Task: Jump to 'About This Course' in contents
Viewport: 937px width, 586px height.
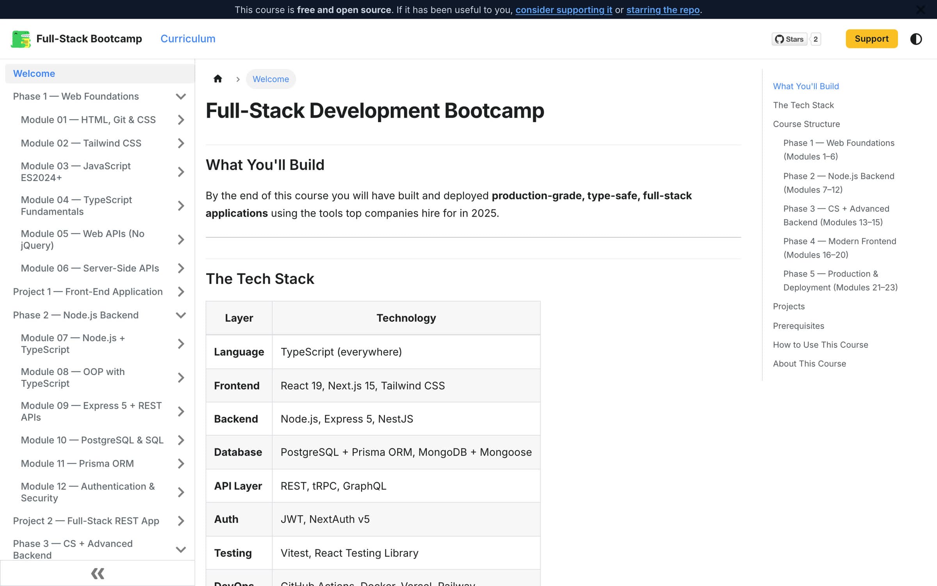Action: tap(809, 364)
